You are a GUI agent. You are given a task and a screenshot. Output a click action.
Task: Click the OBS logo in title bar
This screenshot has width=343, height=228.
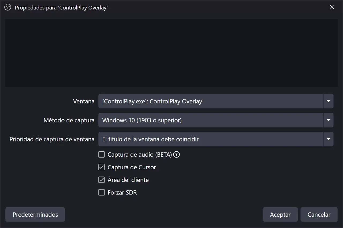[x=8, y=8]
